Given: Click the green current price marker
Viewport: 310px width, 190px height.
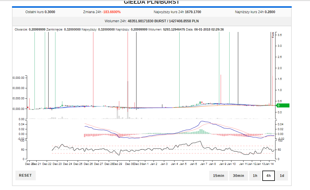Looking at the screenshot, I should click(283, 106).
